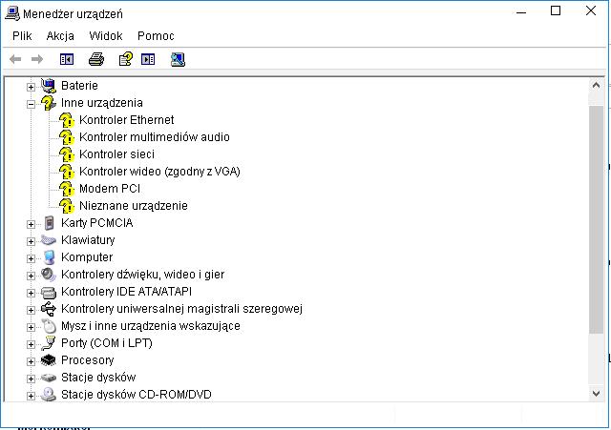611x430 pixels.
Task: Maximize the Menedżer urządzeń window
Action: [556, 10]
